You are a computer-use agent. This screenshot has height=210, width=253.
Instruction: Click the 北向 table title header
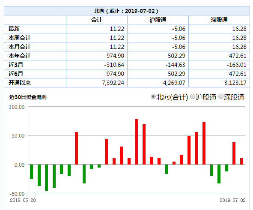pyautogui.click(x=126, y=11)
